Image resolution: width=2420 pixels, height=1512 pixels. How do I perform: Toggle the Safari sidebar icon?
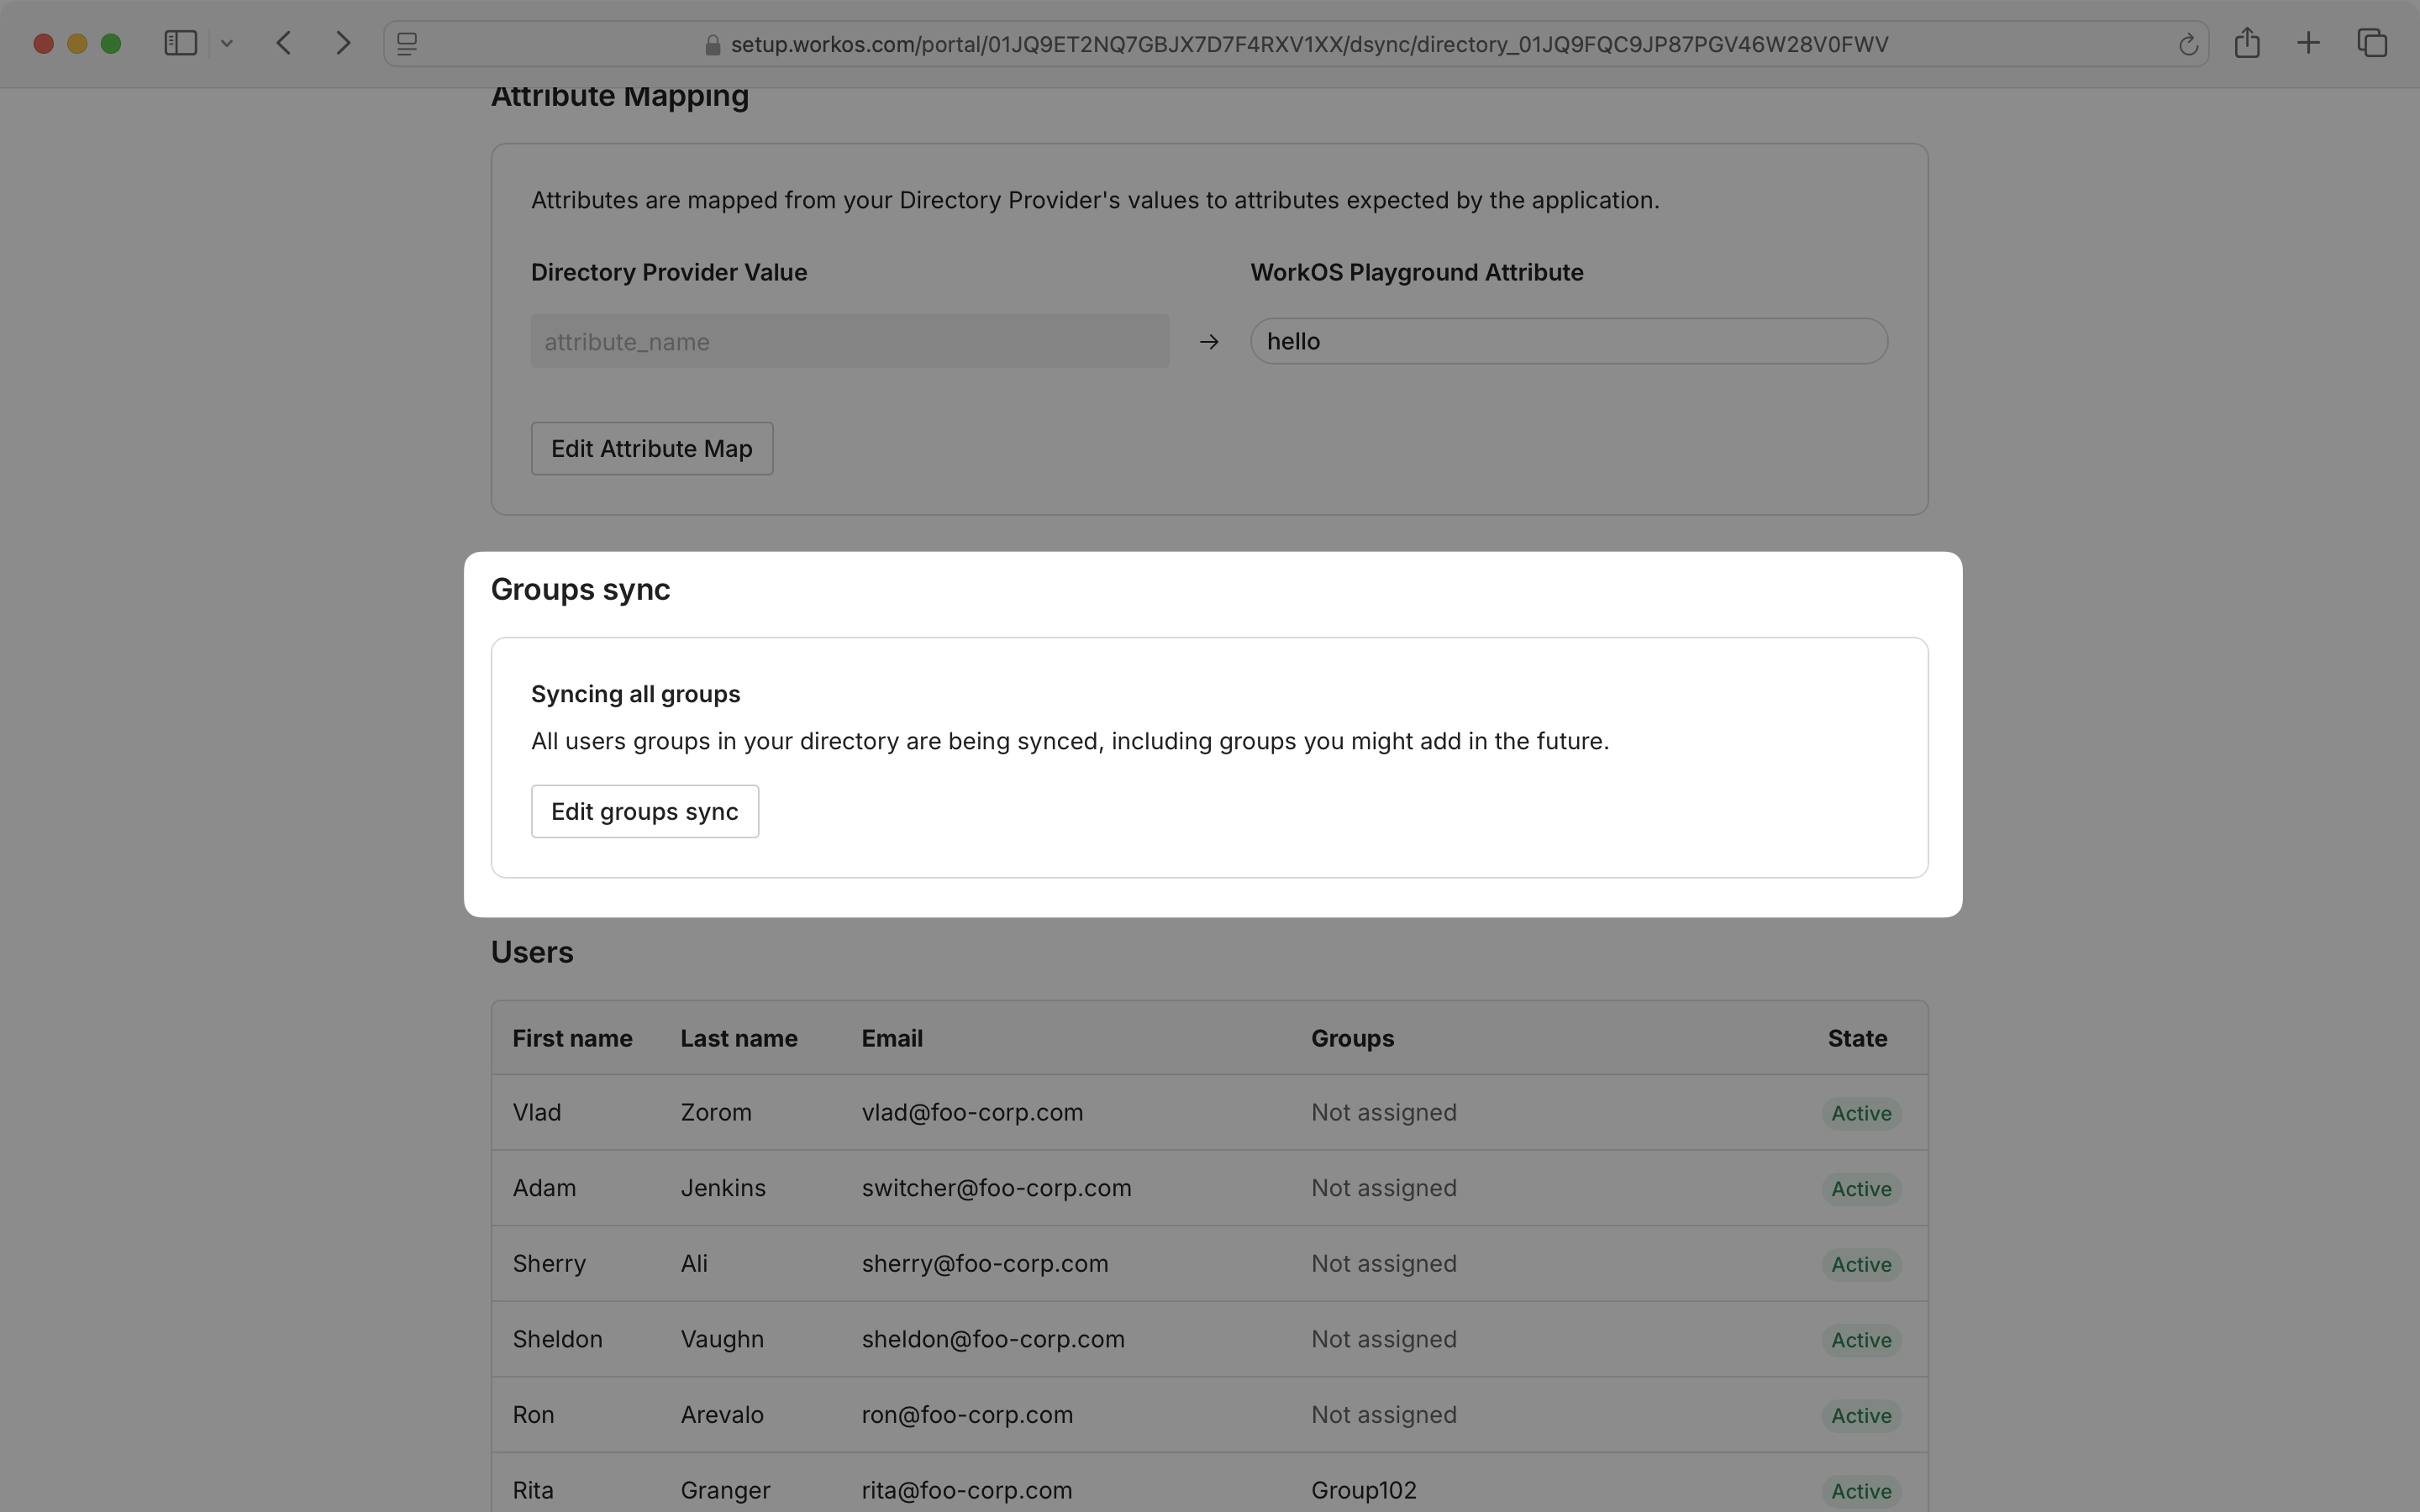pyautogui.click(x=180, y=43)
